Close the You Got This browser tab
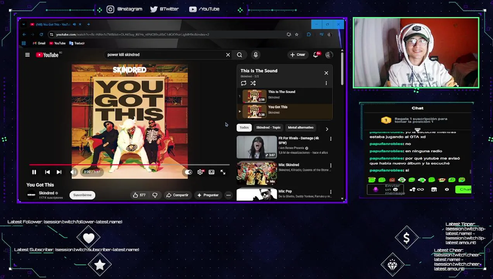493x279 pixels. (80, 24)
